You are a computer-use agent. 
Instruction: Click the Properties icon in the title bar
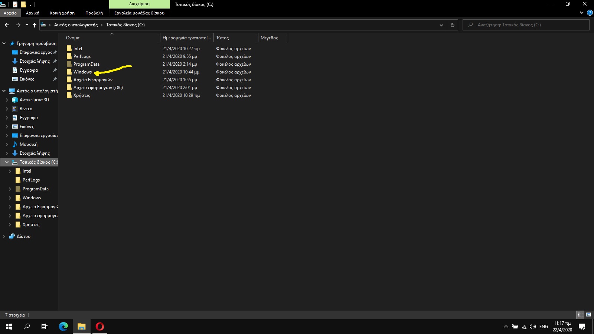[15, 4]
